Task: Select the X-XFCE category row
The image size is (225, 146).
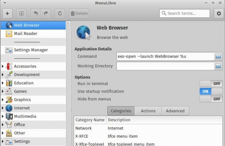Action: (x=148, y=136)
